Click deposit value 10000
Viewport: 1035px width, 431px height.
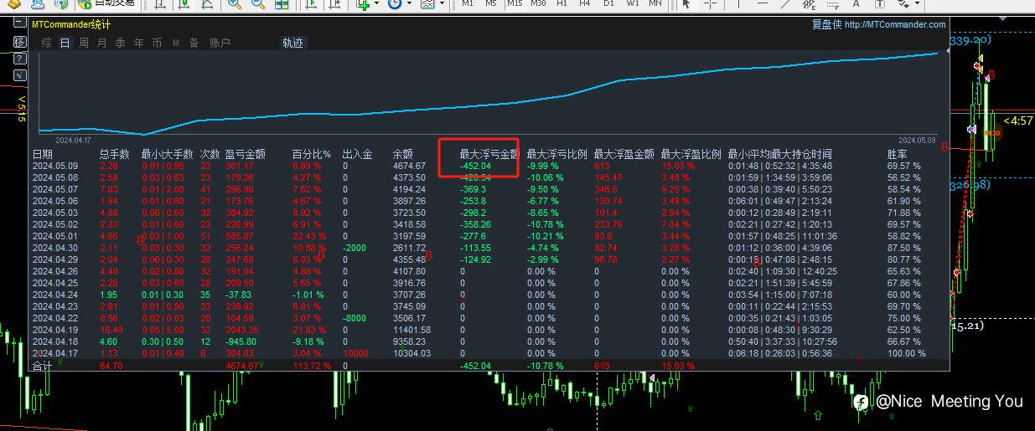pos(356,353)
